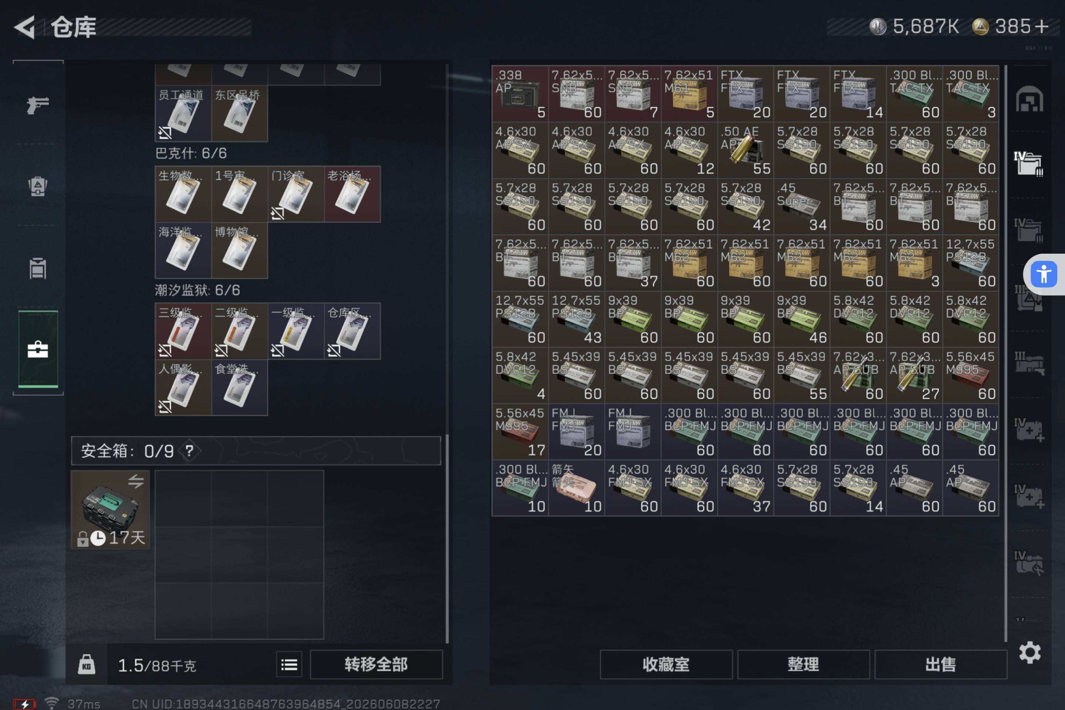The width and height of the screenshot is (1065, 710).
Task: Select the 箭矢 arrow case item
Action: click(x=577, y=488)
